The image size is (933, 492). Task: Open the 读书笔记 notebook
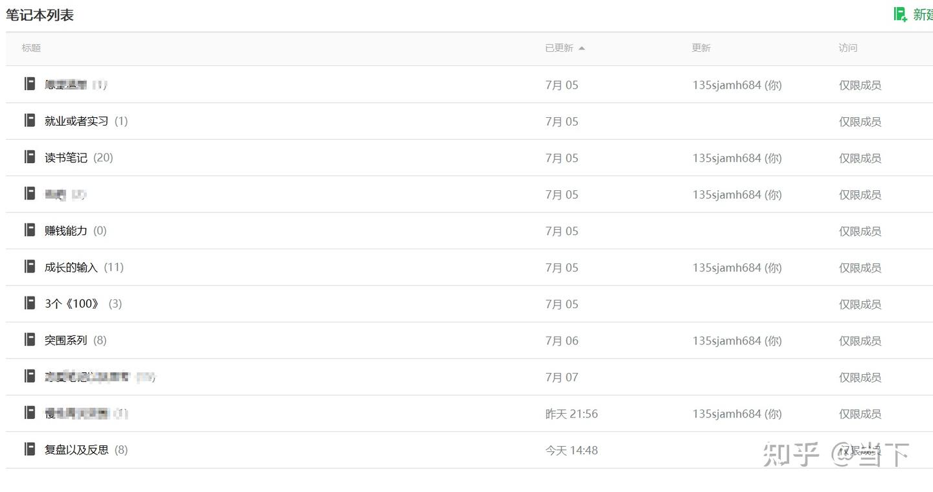(x=66, y=158)
